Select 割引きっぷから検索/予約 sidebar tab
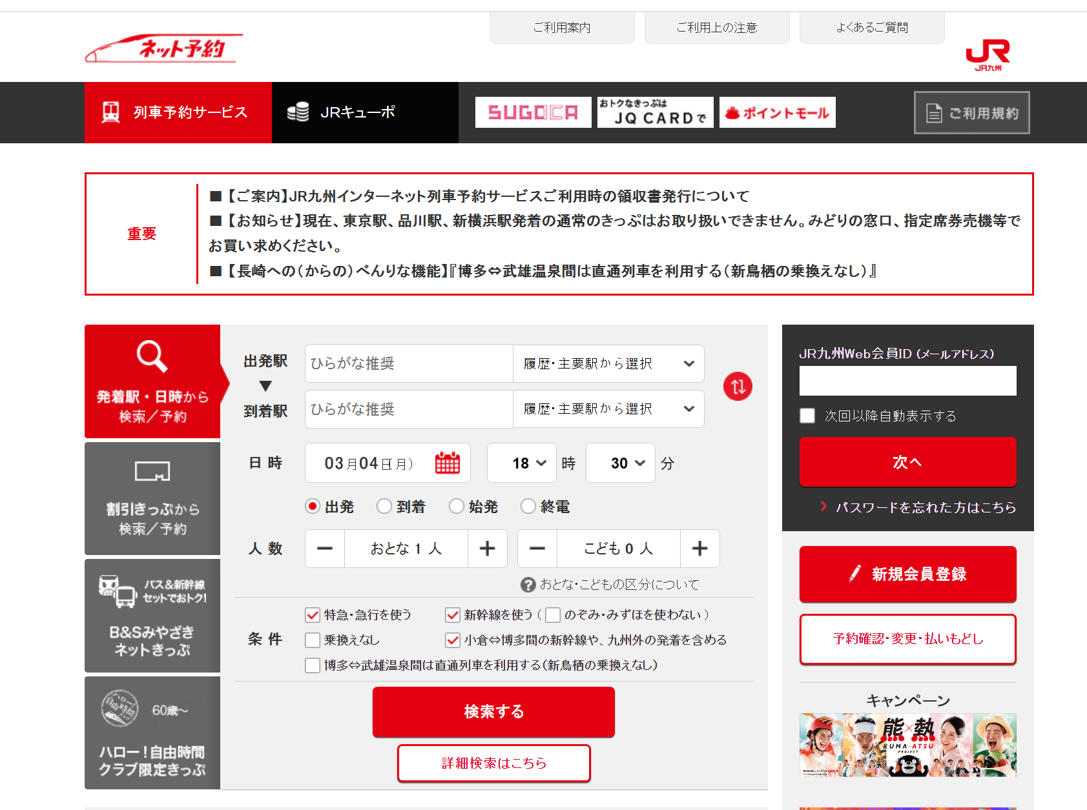 click(x=152, y=498)
